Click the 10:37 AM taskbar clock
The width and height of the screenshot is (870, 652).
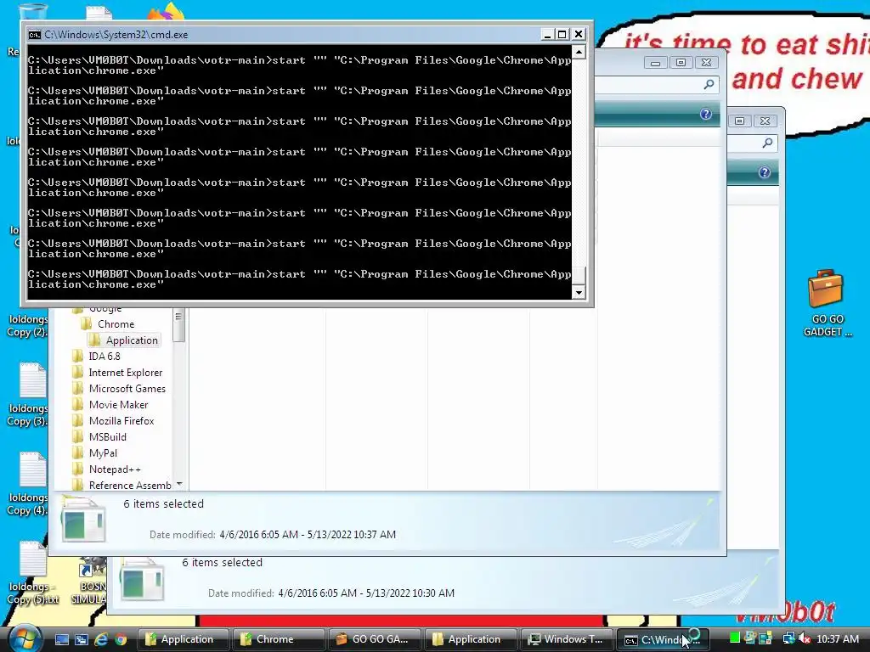pyautogui.click(x=837, y=639)
